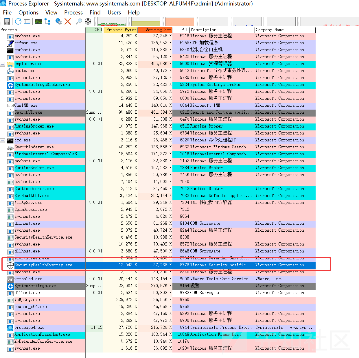Screen dimensions: 359x358
Task: Click the conhost.exe console icon
Action: [x=10, y=50]
